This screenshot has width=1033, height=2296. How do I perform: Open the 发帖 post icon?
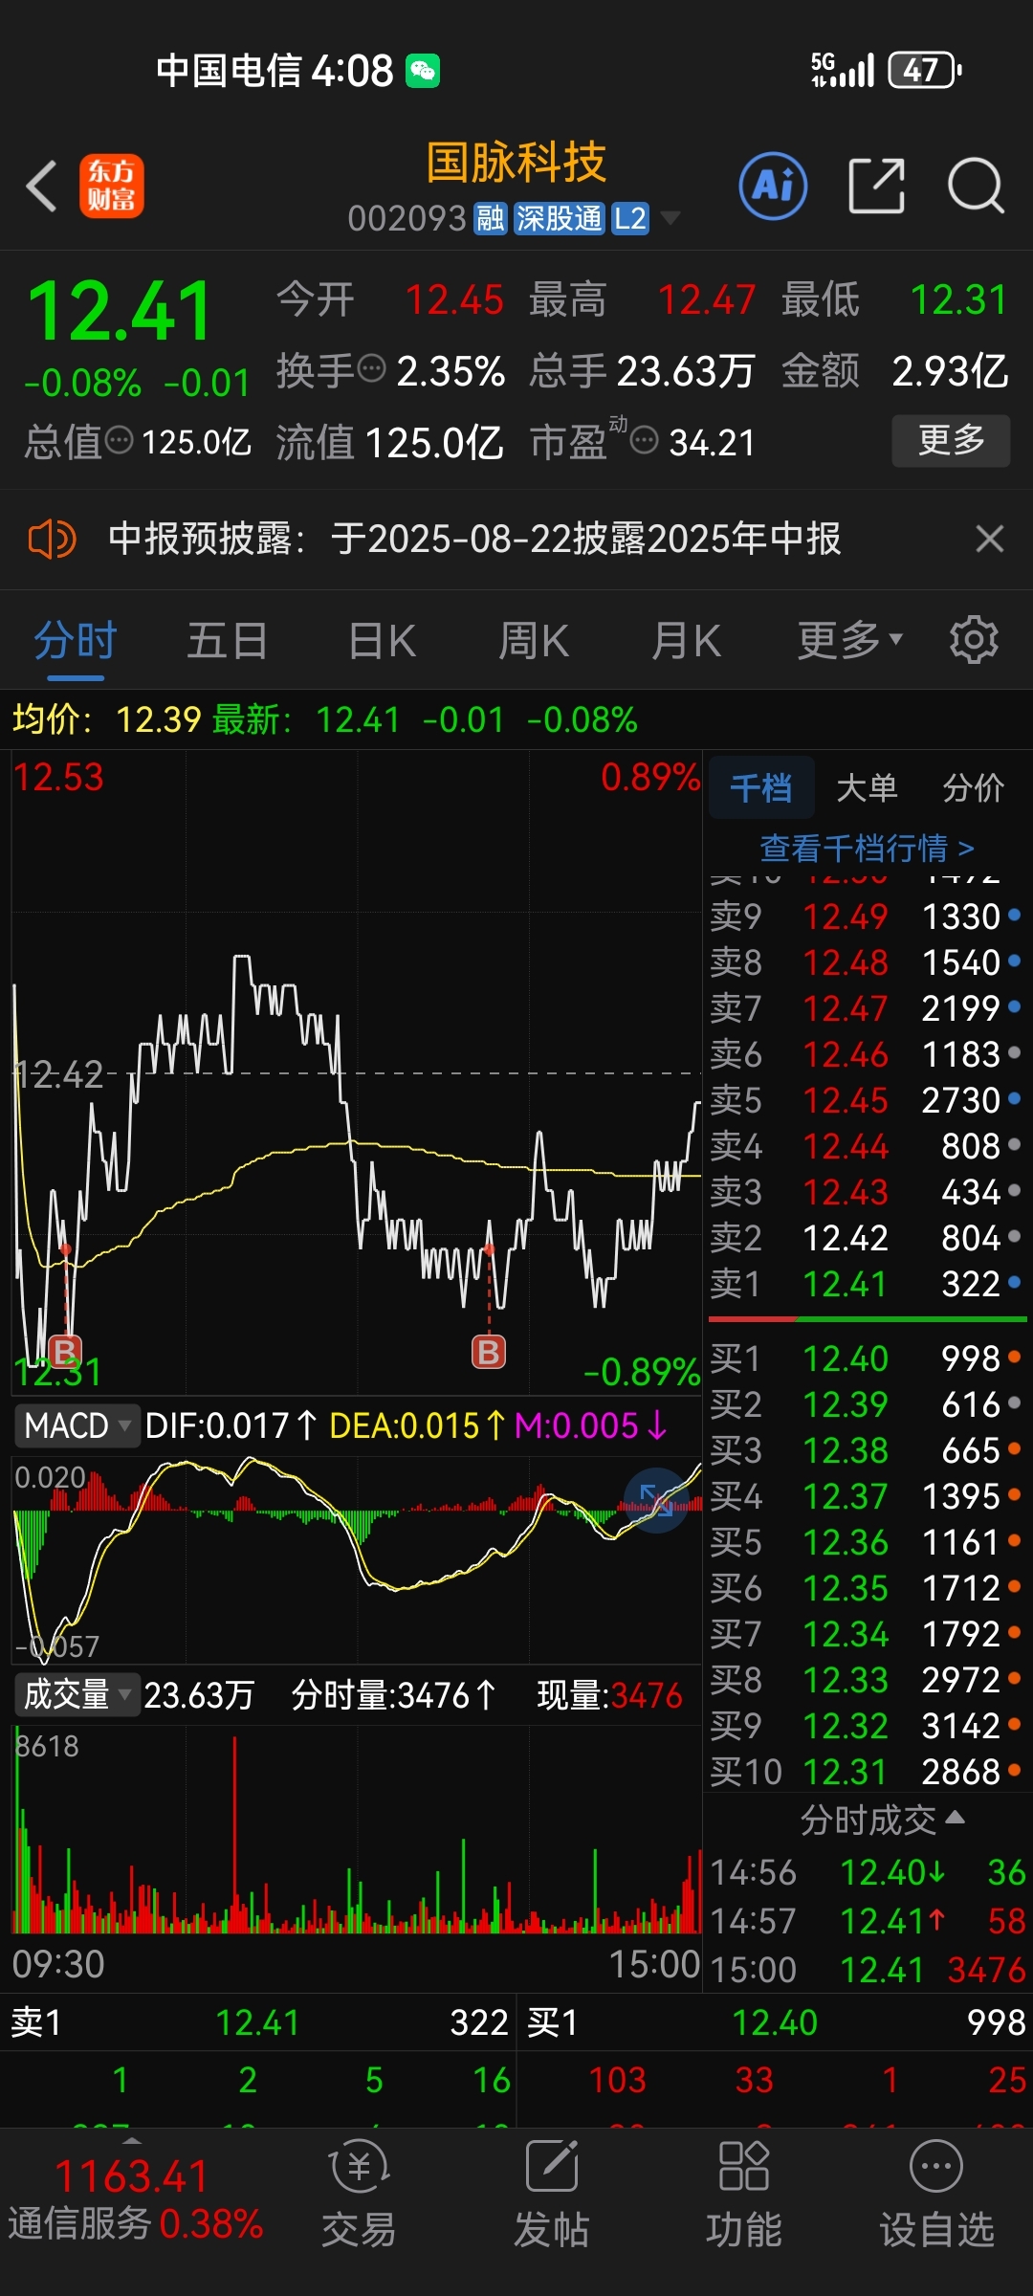(x=552, y=2193)
